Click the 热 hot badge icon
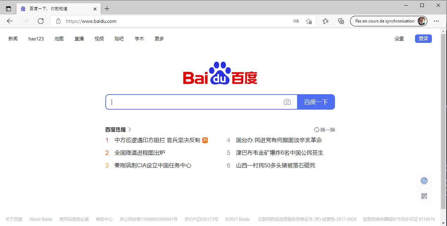447x226 pixels. click(205, 140)
